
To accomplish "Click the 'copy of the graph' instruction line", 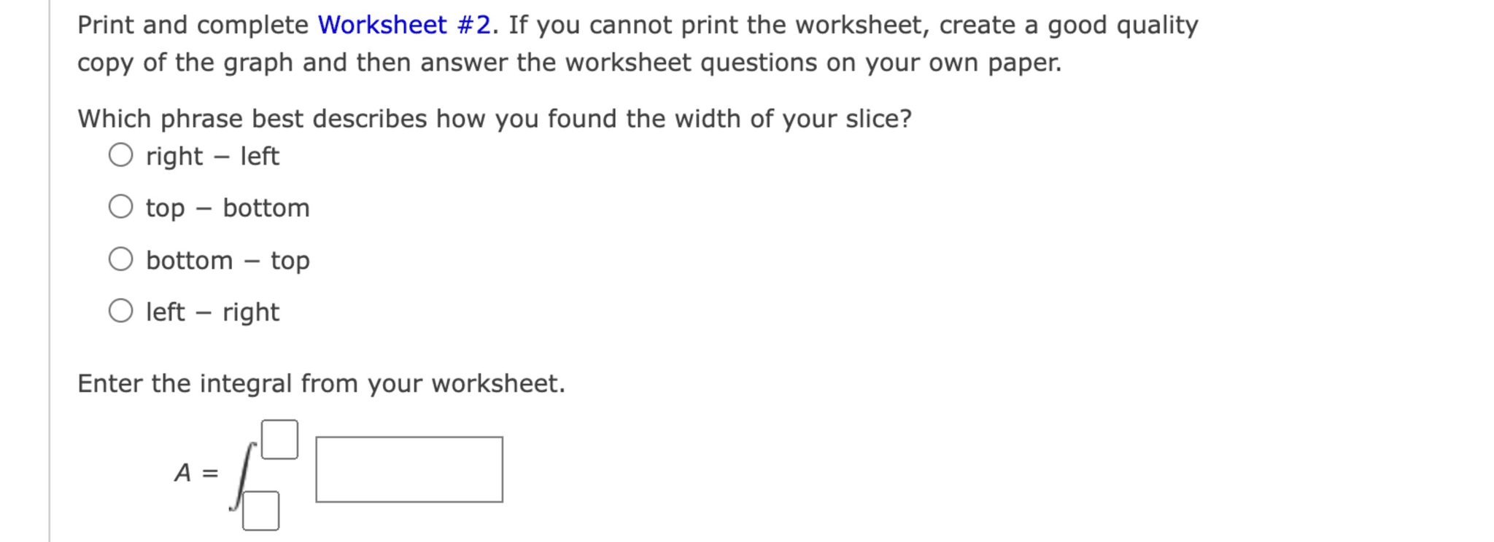I will [569, 63].
